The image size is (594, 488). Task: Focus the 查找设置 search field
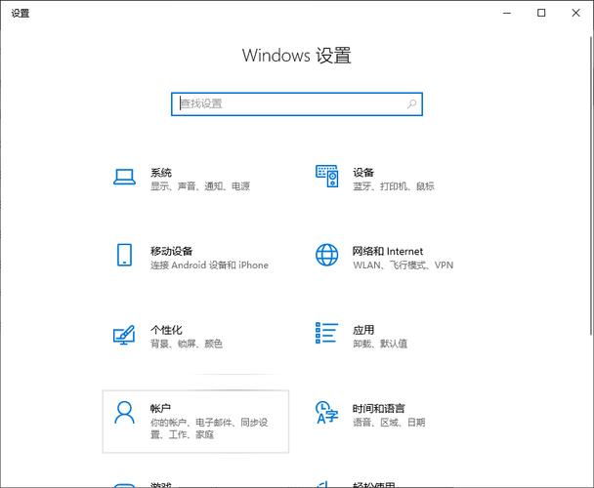pos(297,104)
